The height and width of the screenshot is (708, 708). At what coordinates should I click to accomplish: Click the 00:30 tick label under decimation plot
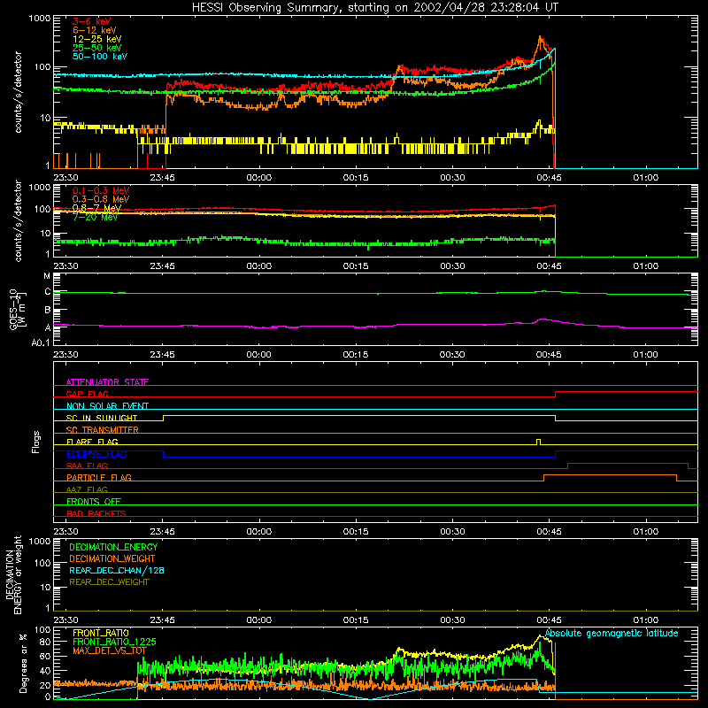tap(452, 620)
